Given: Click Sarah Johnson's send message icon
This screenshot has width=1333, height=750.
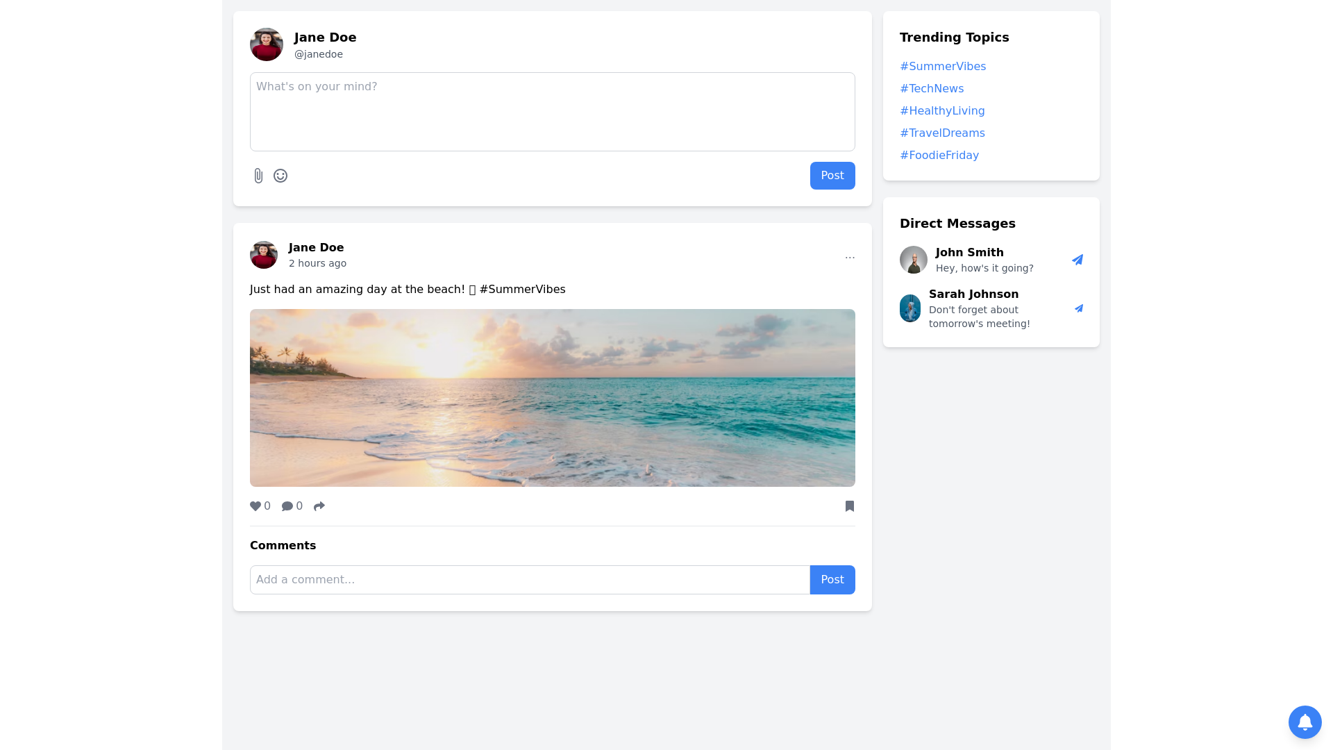Looking at the screenshot, I should pyautogui.click(x=1079, y=308).
